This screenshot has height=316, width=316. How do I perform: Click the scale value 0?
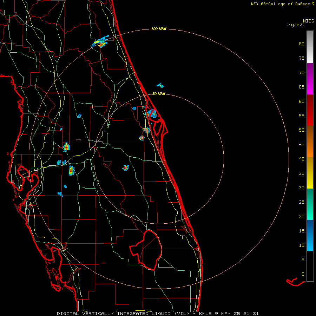pyautogui.click(x=303, y=274)
